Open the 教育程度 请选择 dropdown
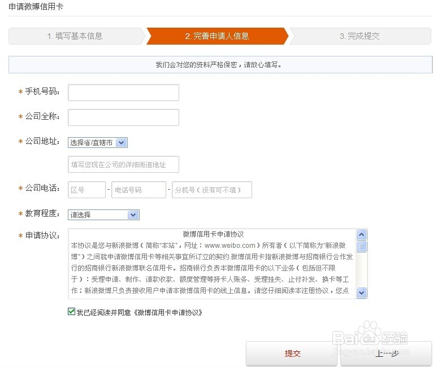433x367 pixels. (x=103, y=215)
